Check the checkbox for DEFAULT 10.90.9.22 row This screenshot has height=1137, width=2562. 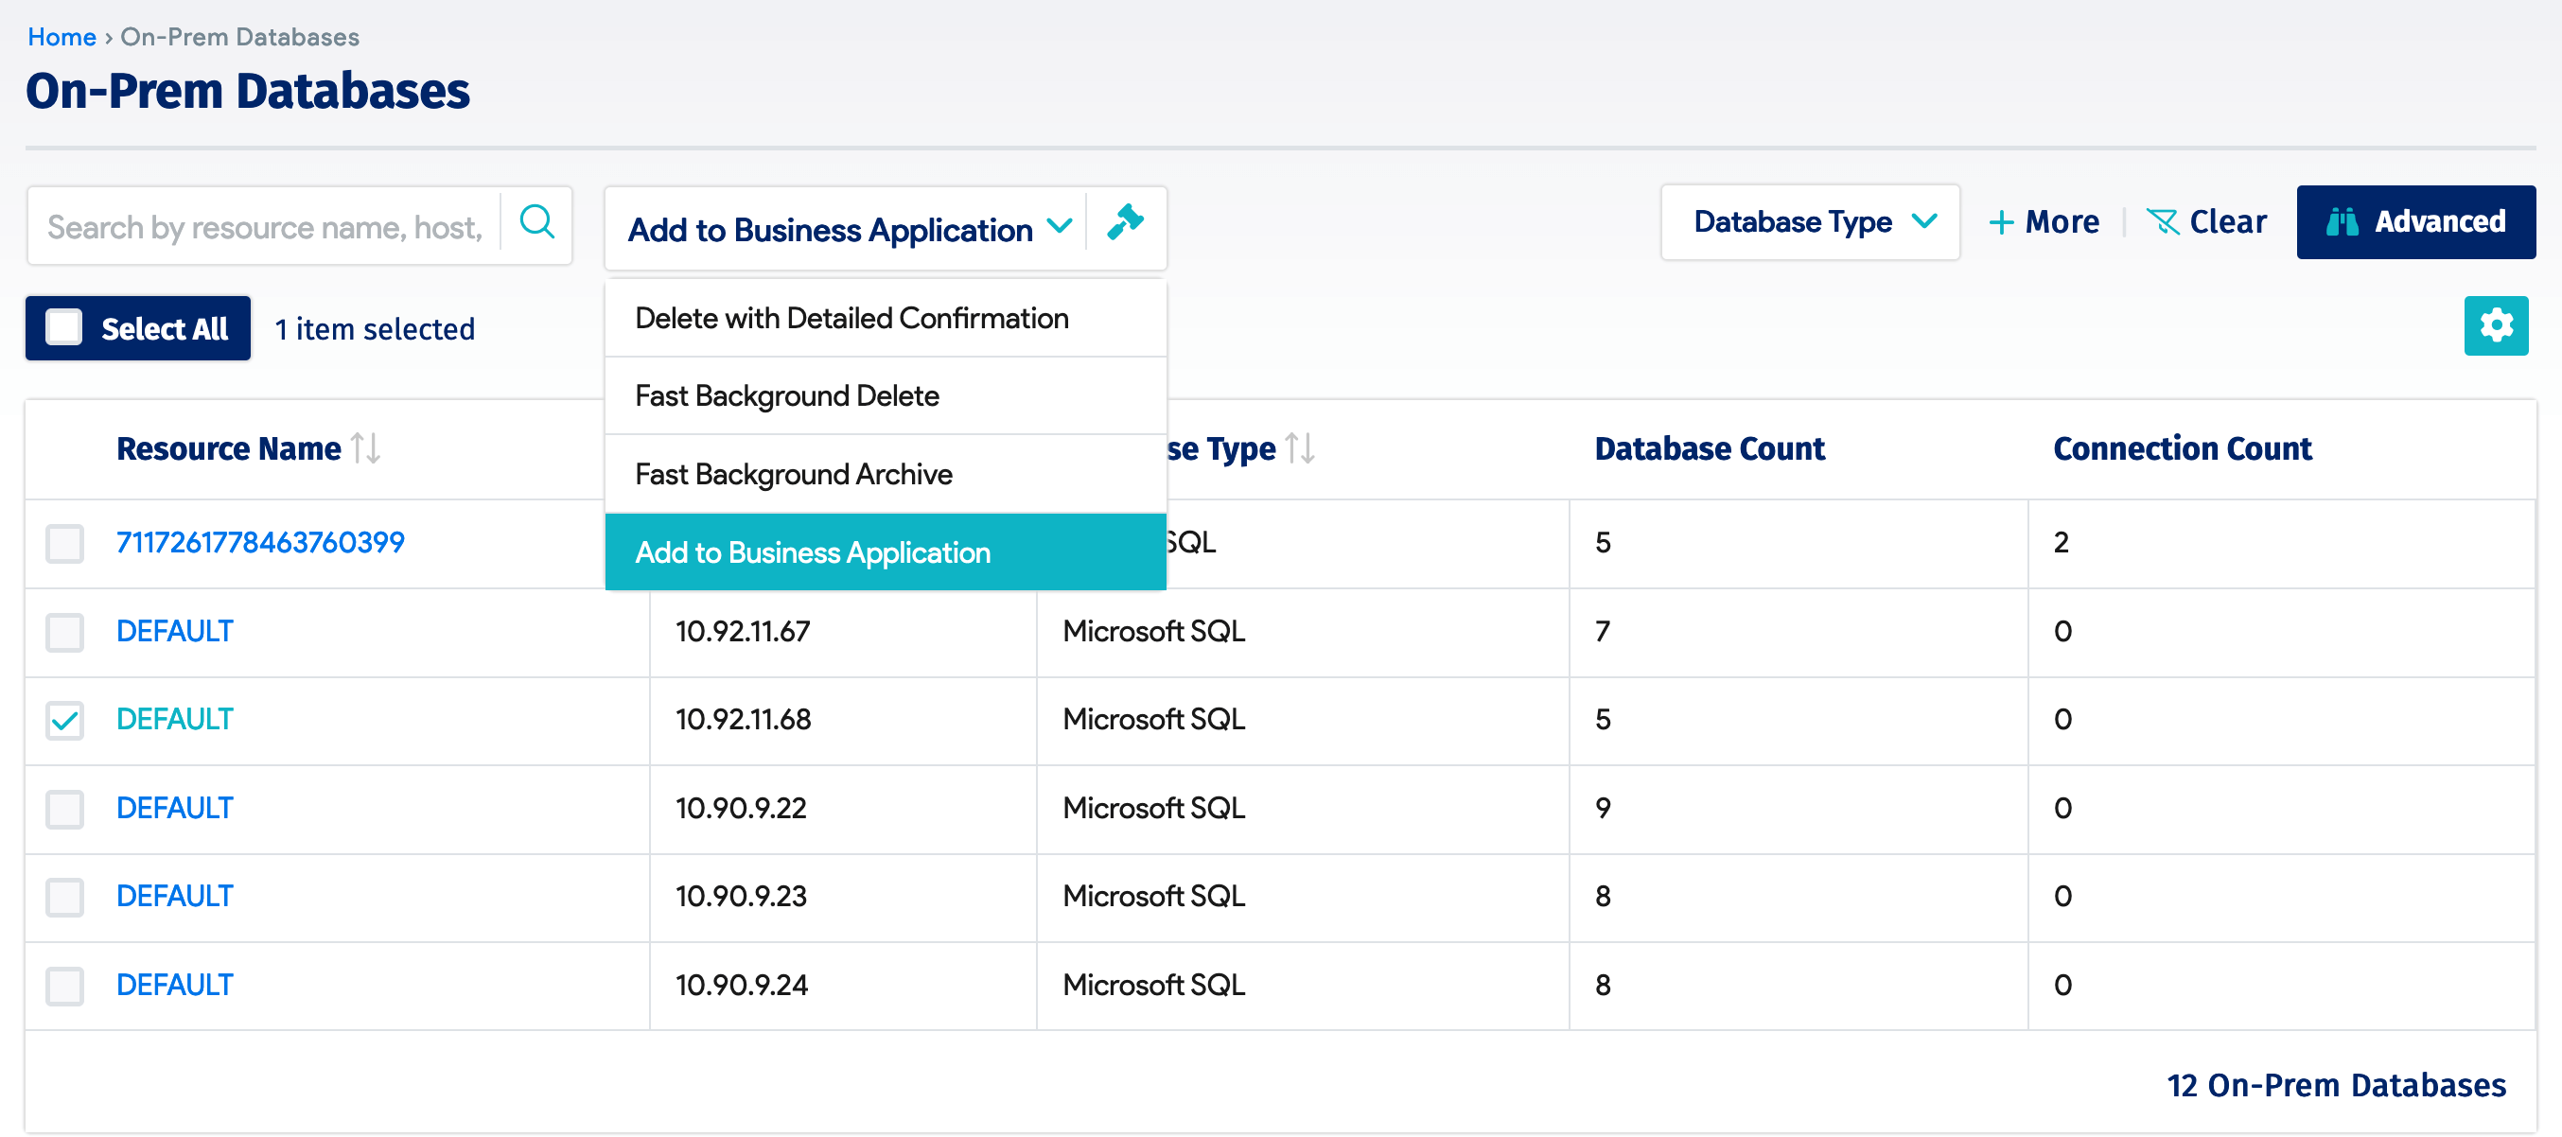[x=63, y=808]
